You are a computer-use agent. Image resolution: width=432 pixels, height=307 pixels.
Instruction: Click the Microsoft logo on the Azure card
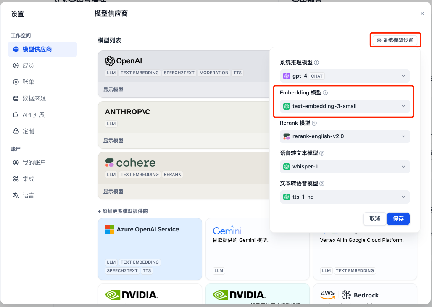tap(110, 229)
